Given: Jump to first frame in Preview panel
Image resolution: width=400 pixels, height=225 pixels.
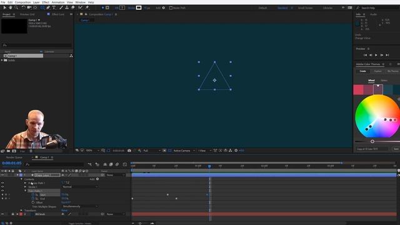Looking at the screenshot, I should coord(365,55).
